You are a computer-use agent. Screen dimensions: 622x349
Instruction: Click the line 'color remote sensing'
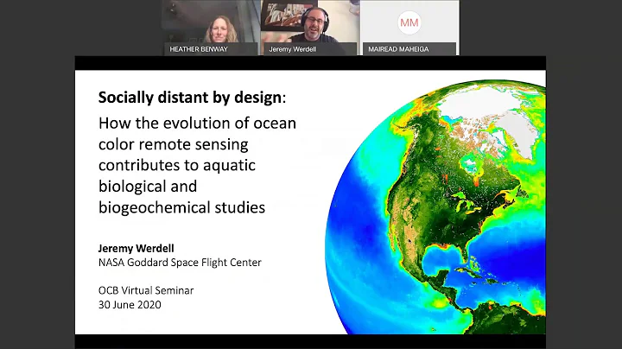[174, 144]
